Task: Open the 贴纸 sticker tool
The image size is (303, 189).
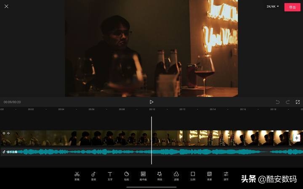Action: pos(126,175)
